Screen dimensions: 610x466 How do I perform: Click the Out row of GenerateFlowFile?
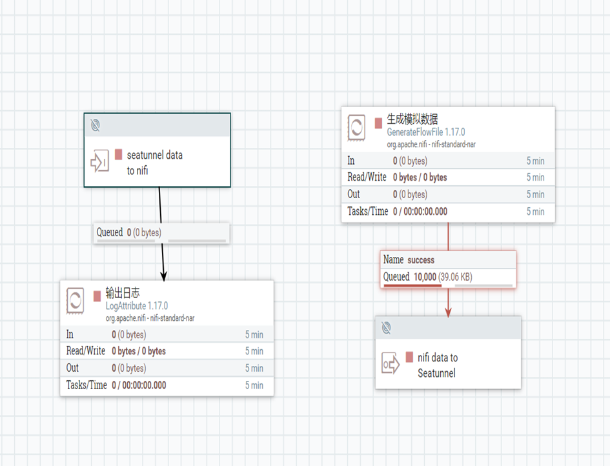pos(448,194)
